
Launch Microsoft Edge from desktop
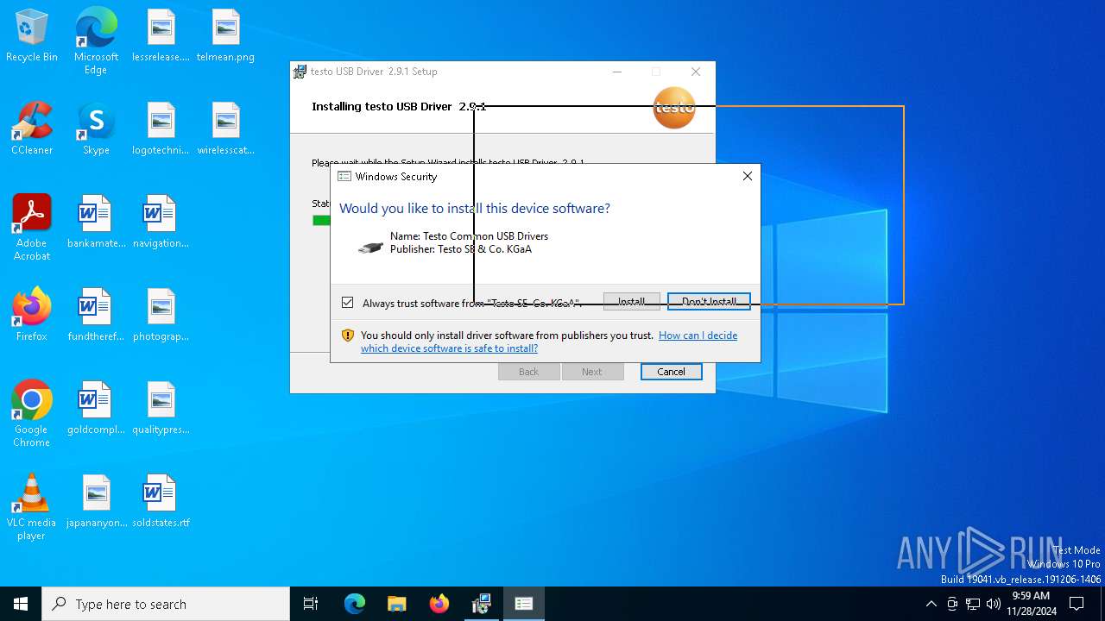[96, 41]
